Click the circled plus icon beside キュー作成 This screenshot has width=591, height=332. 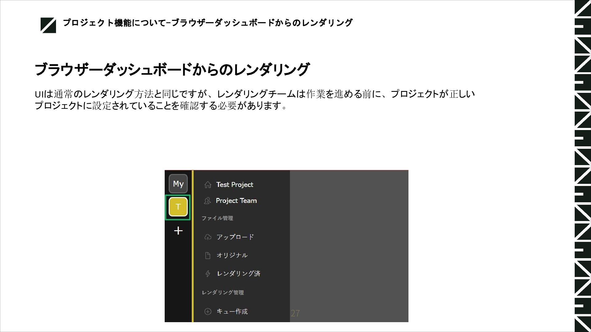208,311
